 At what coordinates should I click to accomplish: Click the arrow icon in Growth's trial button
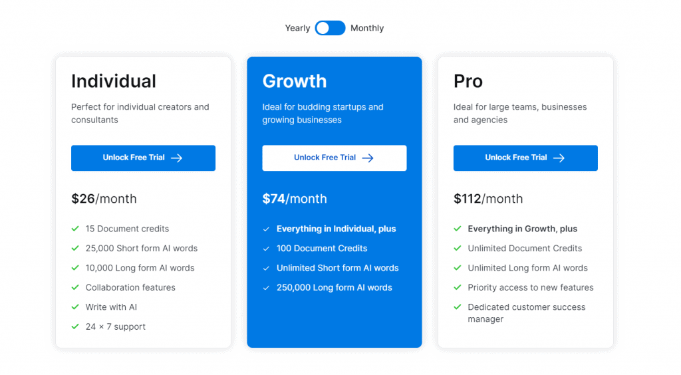pos(368,158)
